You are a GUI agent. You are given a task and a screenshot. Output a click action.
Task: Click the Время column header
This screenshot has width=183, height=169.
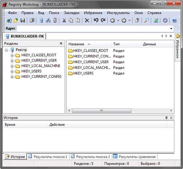[x=25, y=125]
